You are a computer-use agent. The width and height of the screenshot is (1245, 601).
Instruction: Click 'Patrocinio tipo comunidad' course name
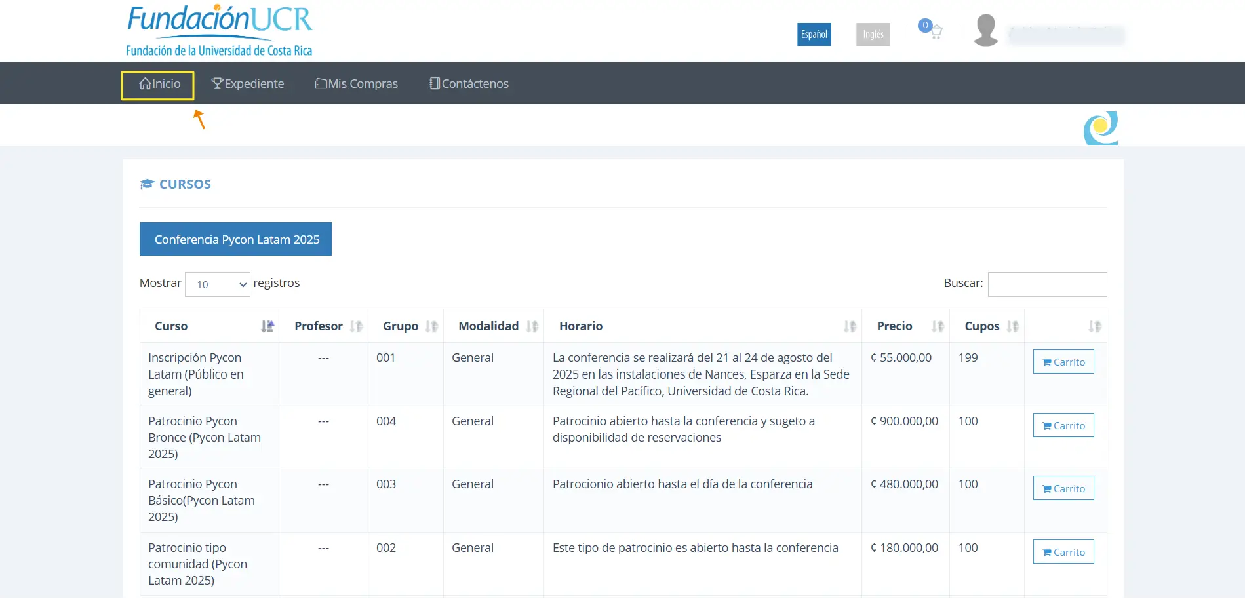(197, 564)
